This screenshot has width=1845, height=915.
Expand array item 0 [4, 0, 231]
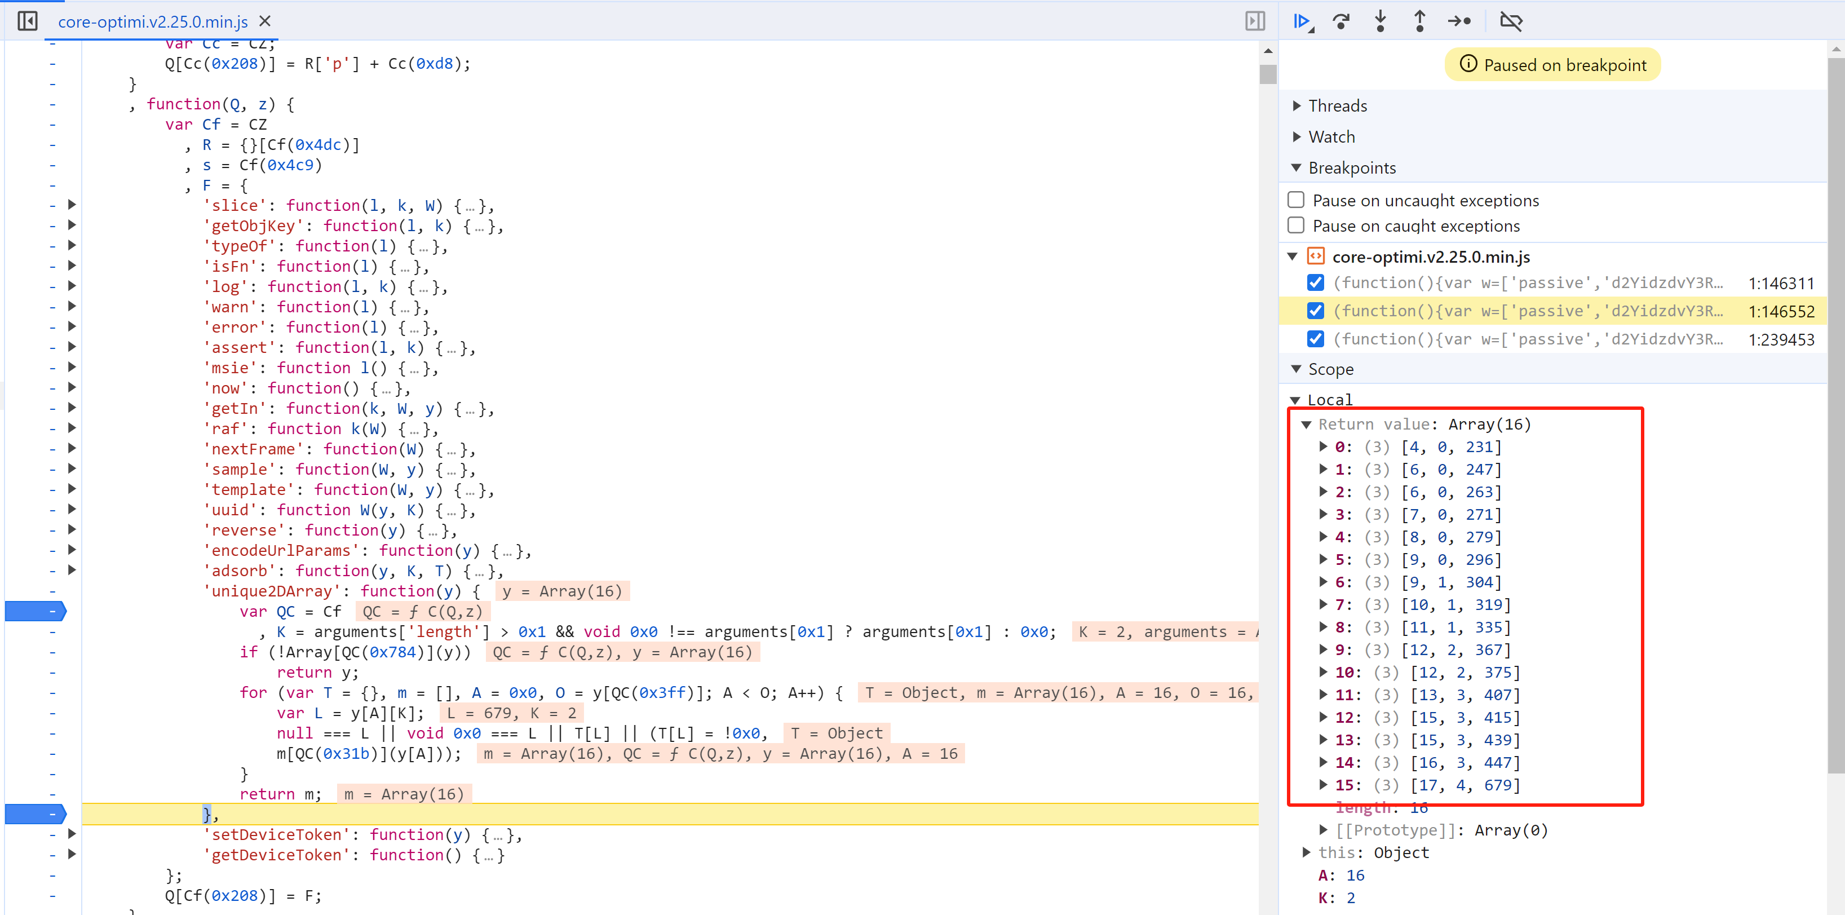pos(1323,447)
